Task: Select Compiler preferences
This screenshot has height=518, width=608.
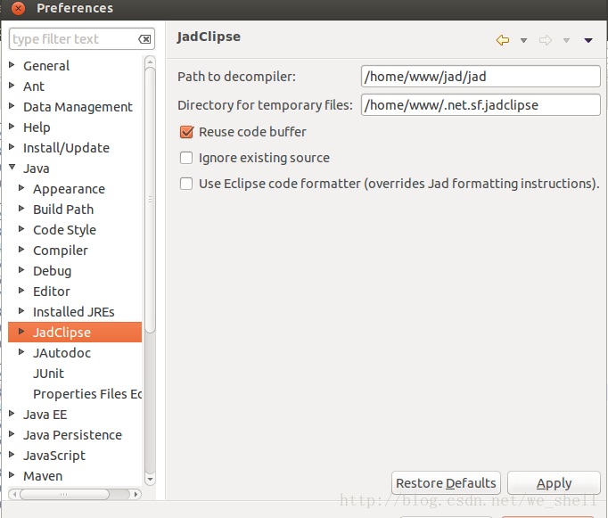Action: tap(60, 251)
